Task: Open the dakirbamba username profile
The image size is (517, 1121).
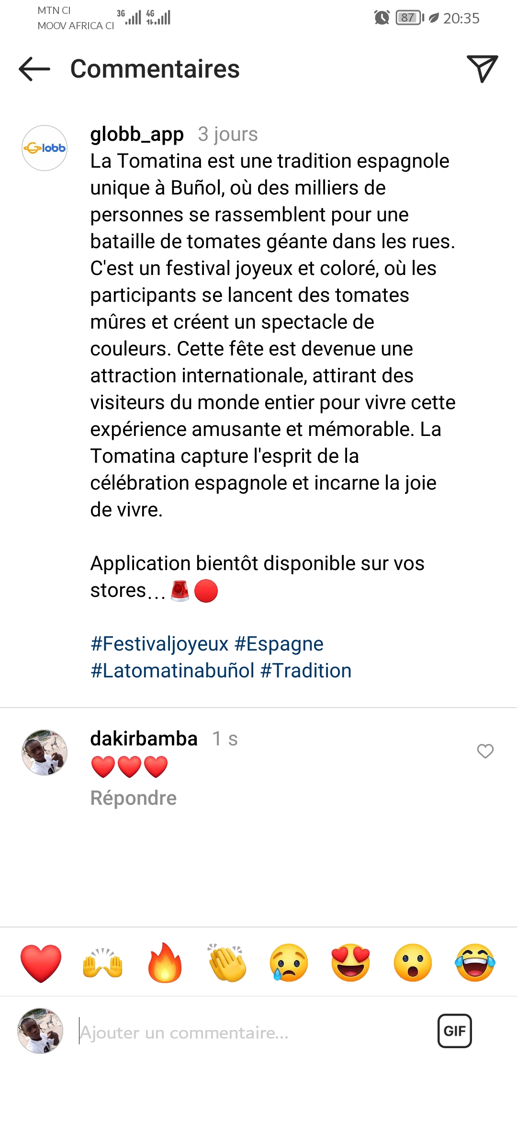Action: [144, 739]
